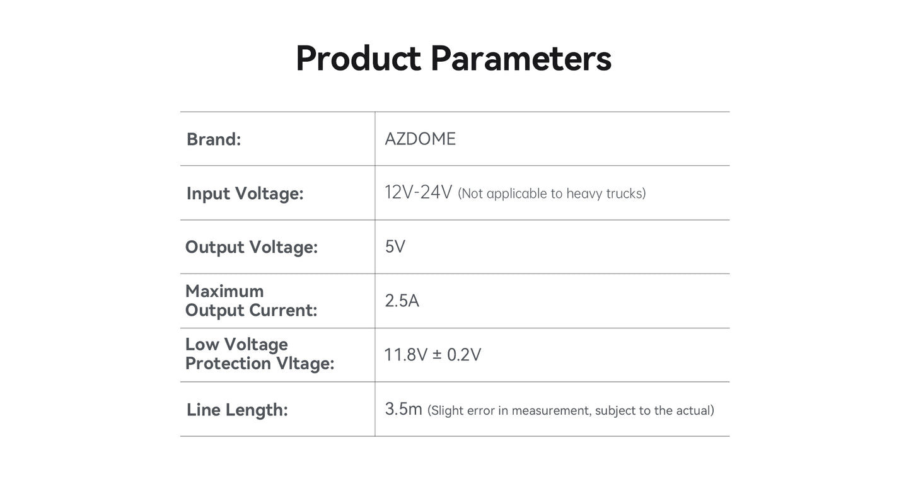This screenshot has height=484, width=911.
Task: Click the 11.8V protection voltage figure
Action: (x=406, y=355)
